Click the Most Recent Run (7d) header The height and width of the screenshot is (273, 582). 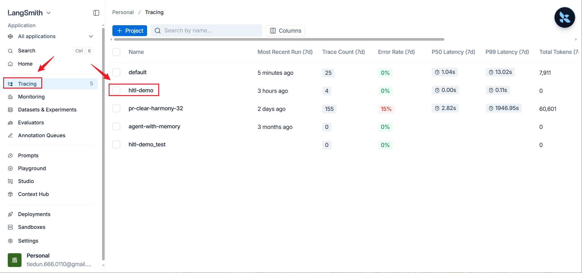285,52
